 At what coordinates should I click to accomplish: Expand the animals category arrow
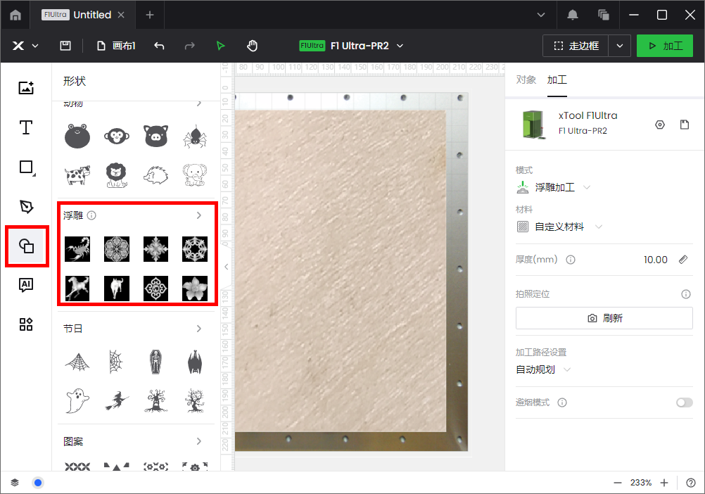(x=199, y=104)
